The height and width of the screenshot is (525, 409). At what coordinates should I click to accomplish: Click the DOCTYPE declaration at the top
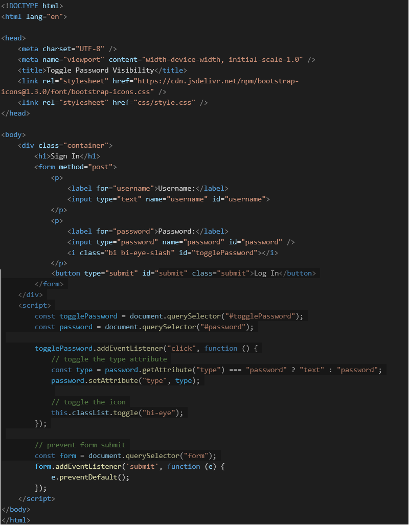(x=31, y=6)
